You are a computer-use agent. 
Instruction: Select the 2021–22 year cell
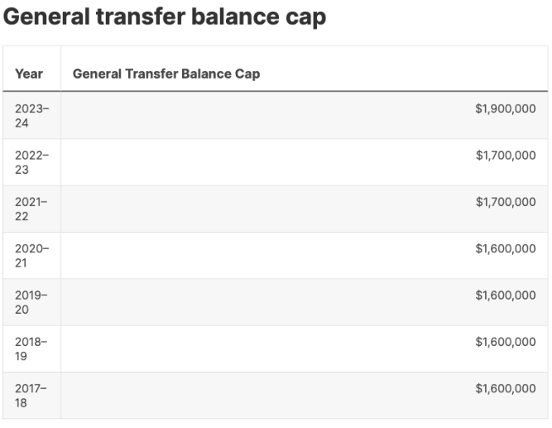(x=31, y=209)
